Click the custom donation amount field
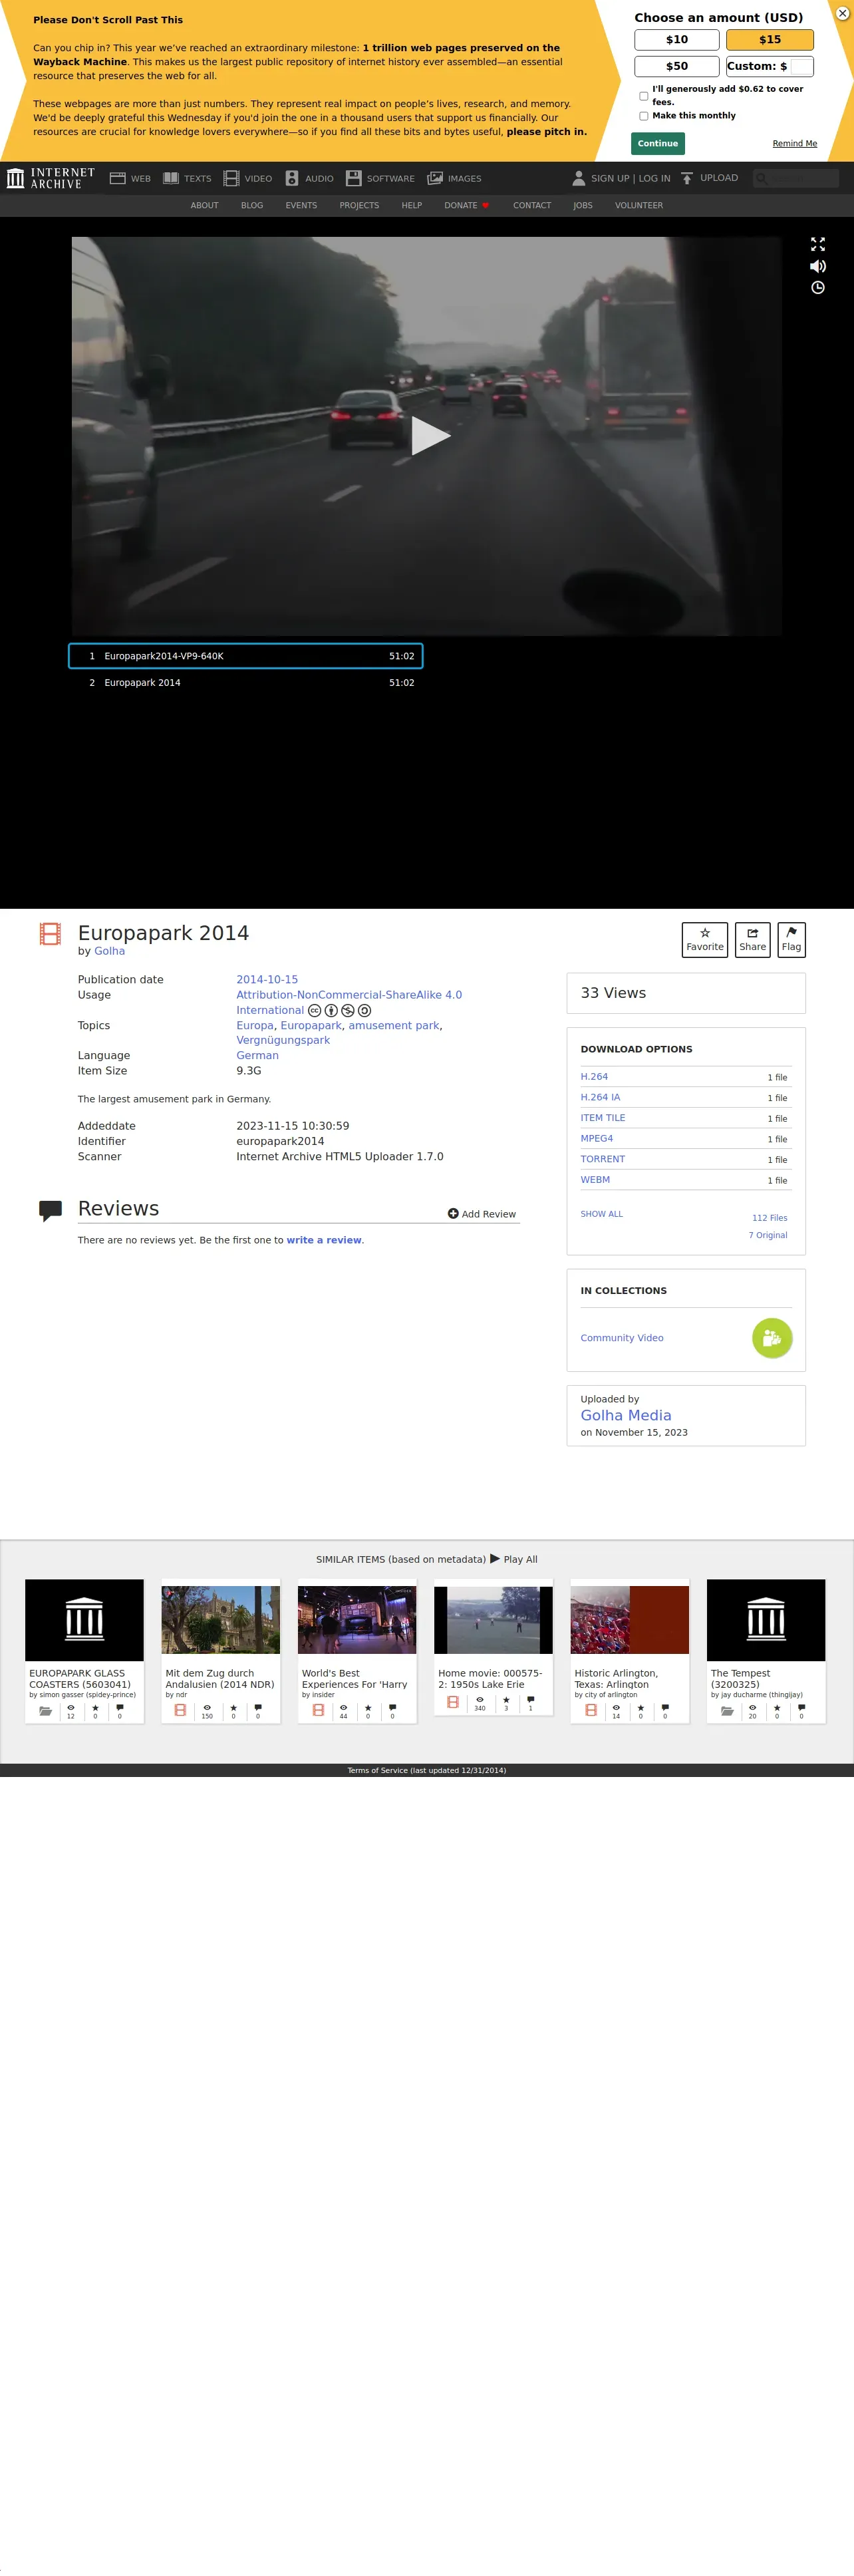Image resolution: width=854 pixels, height=2576 pixels. (x=801, y=67)
